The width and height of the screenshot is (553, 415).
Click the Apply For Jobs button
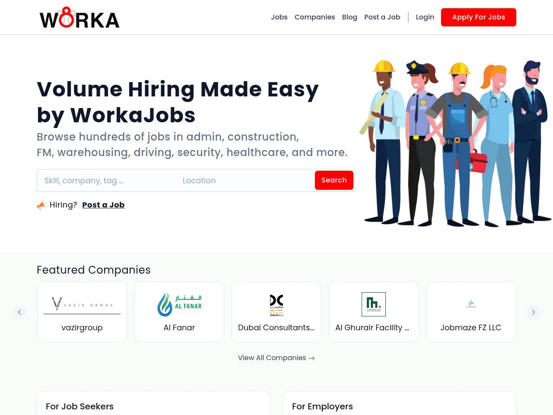tap(479, 17)
